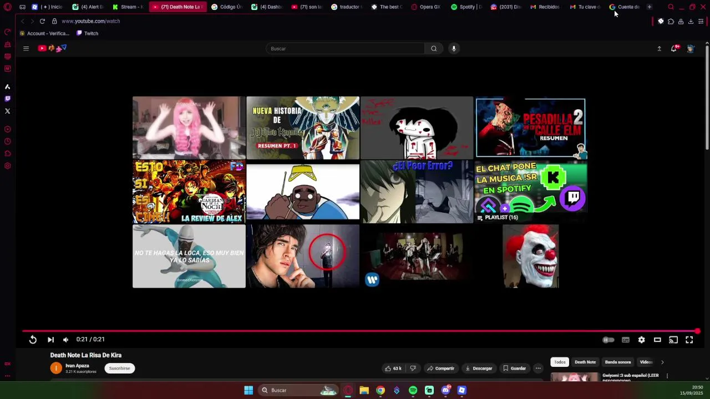Screen dimensions: 710x399
Task: Toggle subtitles in the player
Action: (626, 340)
